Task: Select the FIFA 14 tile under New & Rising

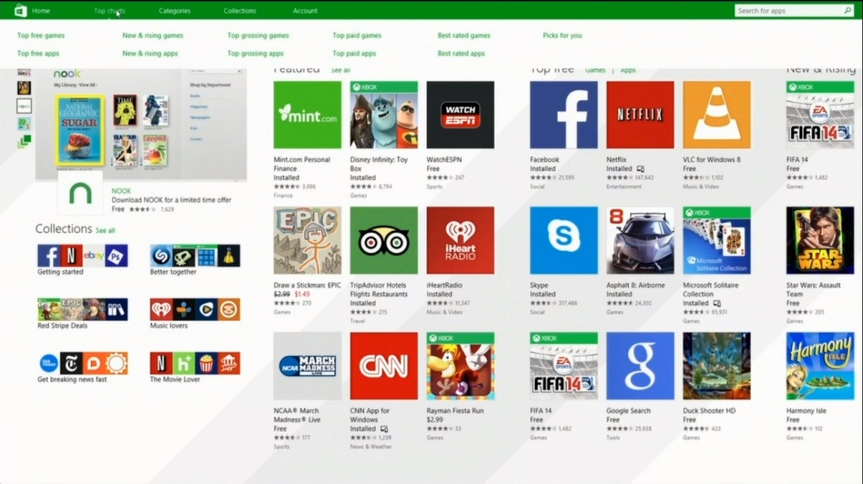Action: pyautogui.click(x=820, y=115)
